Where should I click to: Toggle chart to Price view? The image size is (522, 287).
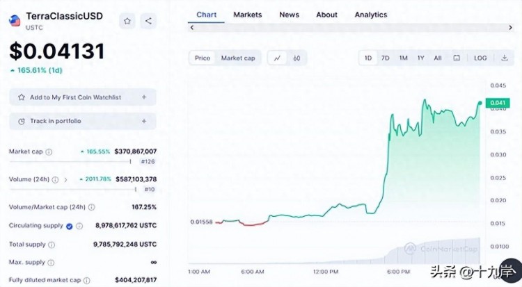point(203,58)
